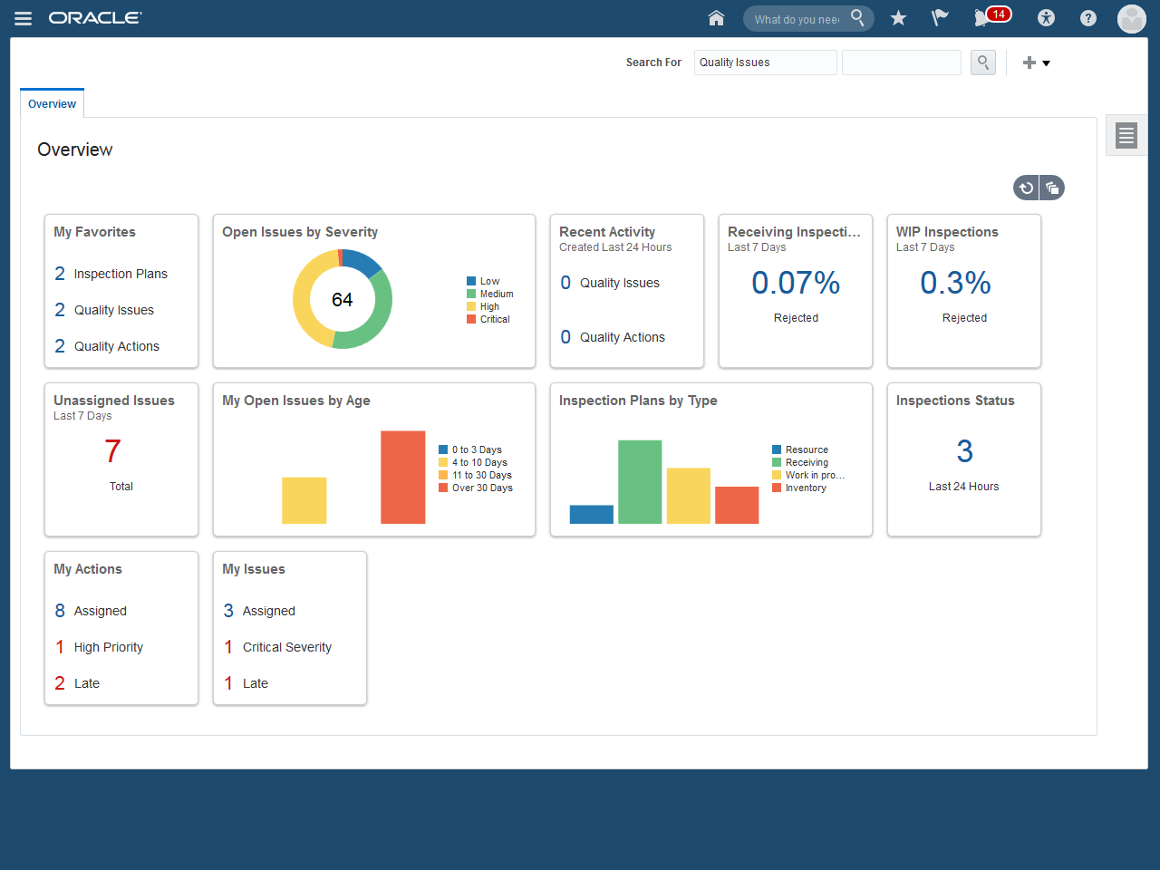This screenshot has width=1160, height=870.
Task: Click the 0.3% WIP Inspections value
Action: 955,283
